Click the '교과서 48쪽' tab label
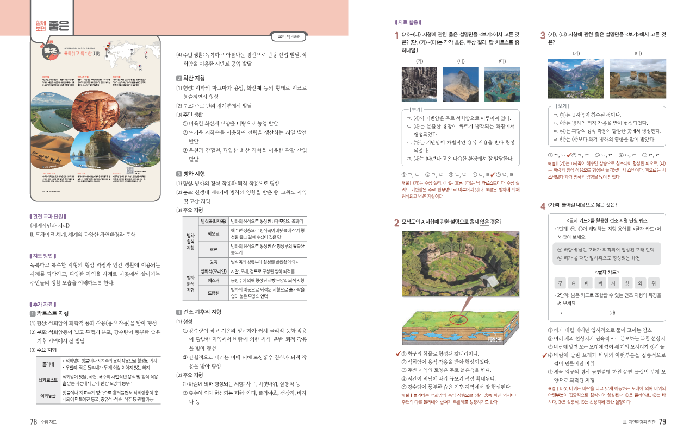 [x=289, y=37]
